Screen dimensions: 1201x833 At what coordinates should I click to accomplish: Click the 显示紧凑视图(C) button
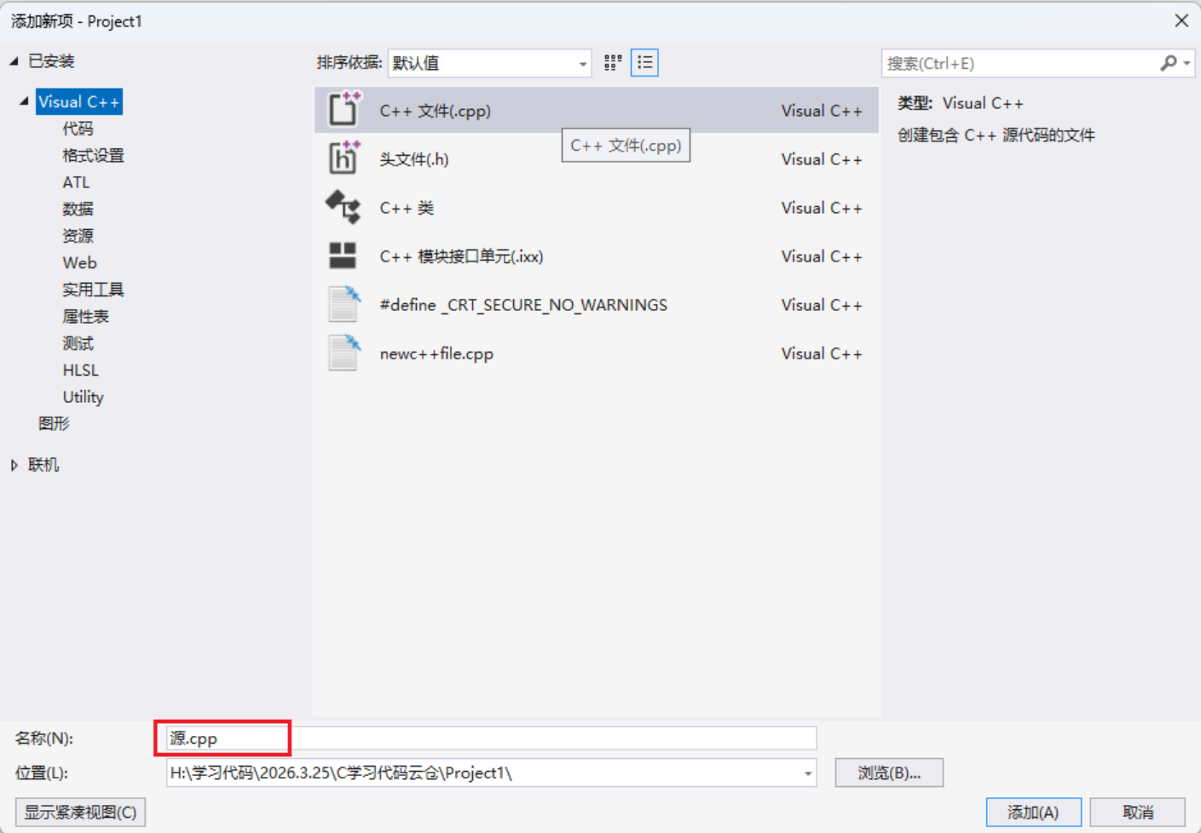tap(80, 812)
